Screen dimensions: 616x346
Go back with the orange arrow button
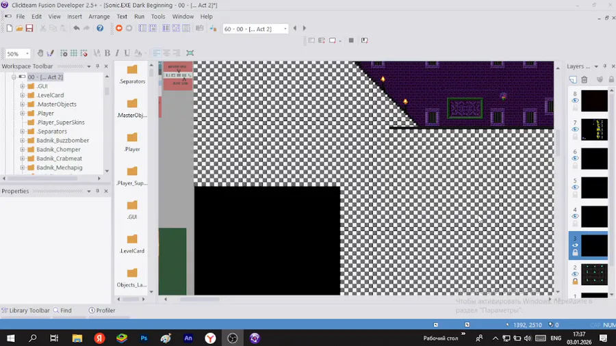pyautogui.click(x=118, y=28)
